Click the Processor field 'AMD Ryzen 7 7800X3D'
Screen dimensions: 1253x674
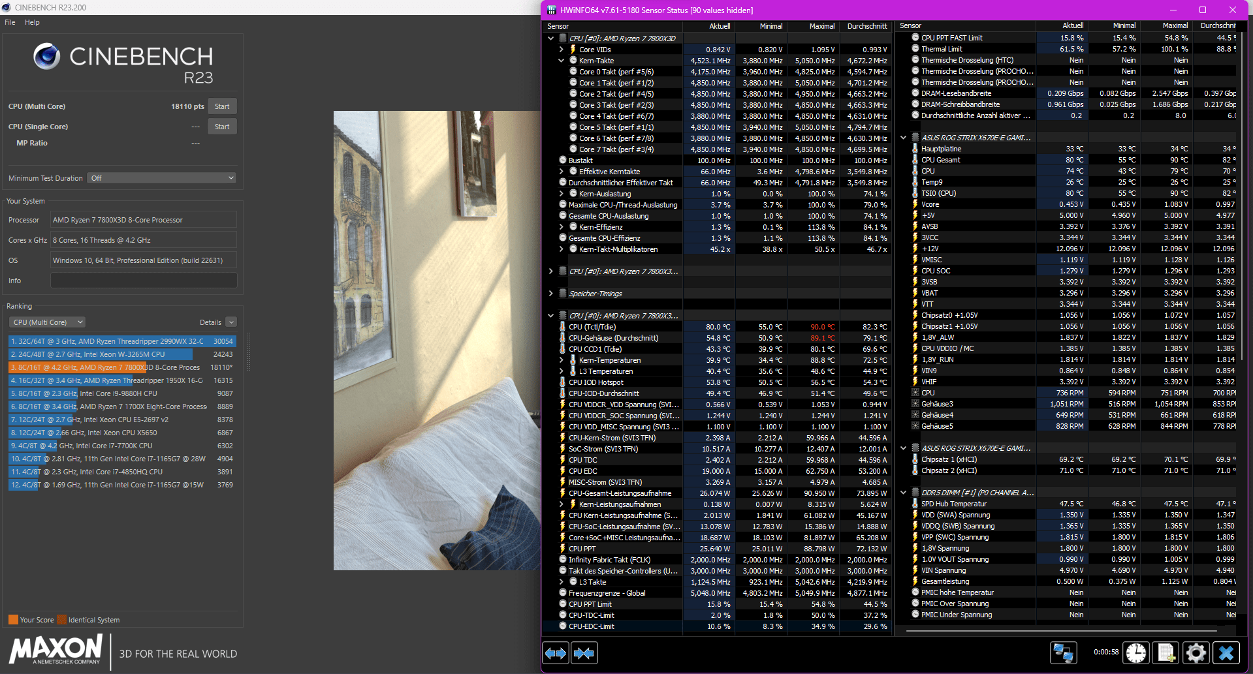click(x=144, y=220)
